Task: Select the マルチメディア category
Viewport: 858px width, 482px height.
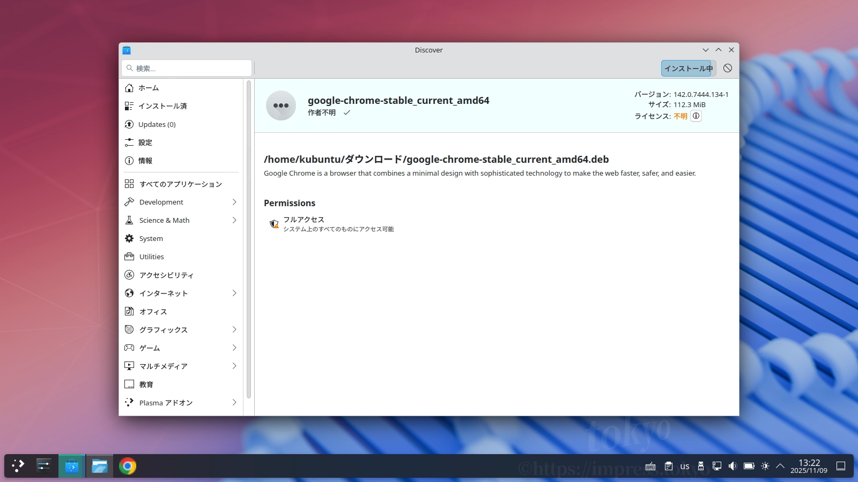Action: (x=181, y=366)
